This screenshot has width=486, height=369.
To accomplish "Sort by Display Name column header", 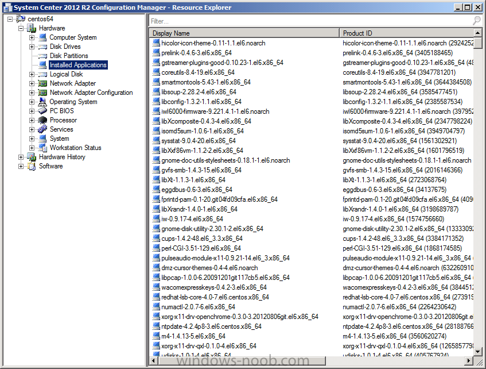I will point(244,33).
